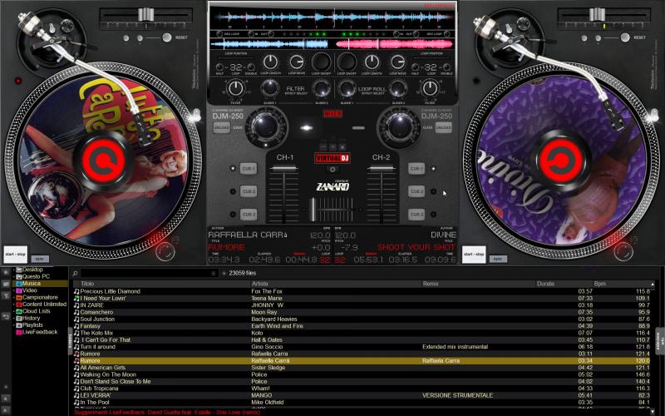Click right deck CUE-1 button
Viewport: 665px width, 416px height.
(x=416, y=169)
